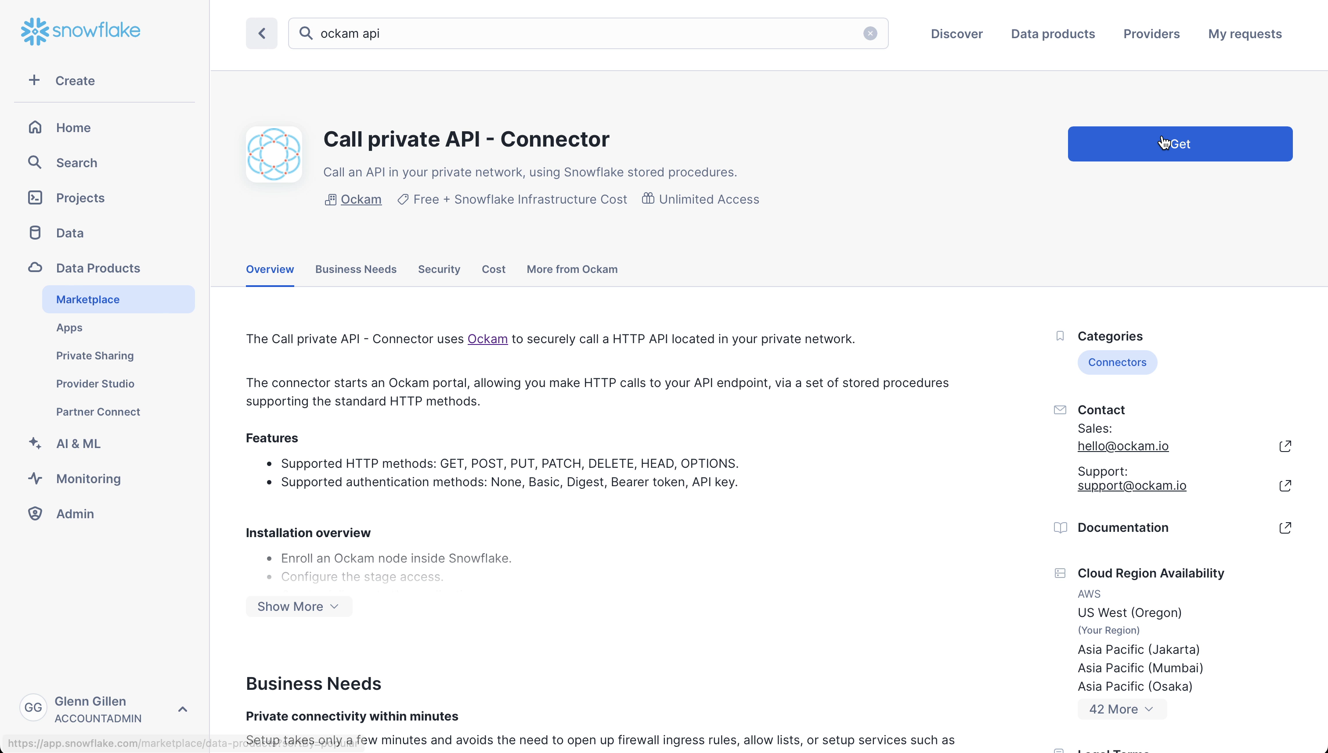Click hello@ockam.io sales contact link
Screen dimensions: 1328x753
(1123, 446)
